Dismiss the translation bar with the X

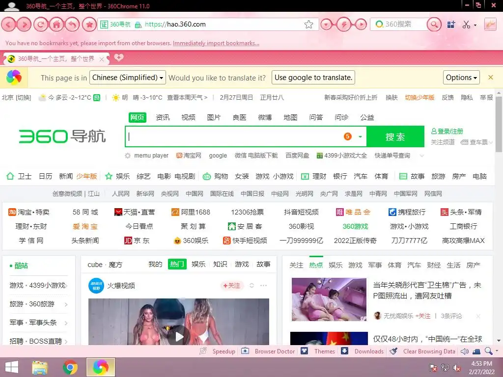pyautogui.click(x=491, y=77)
